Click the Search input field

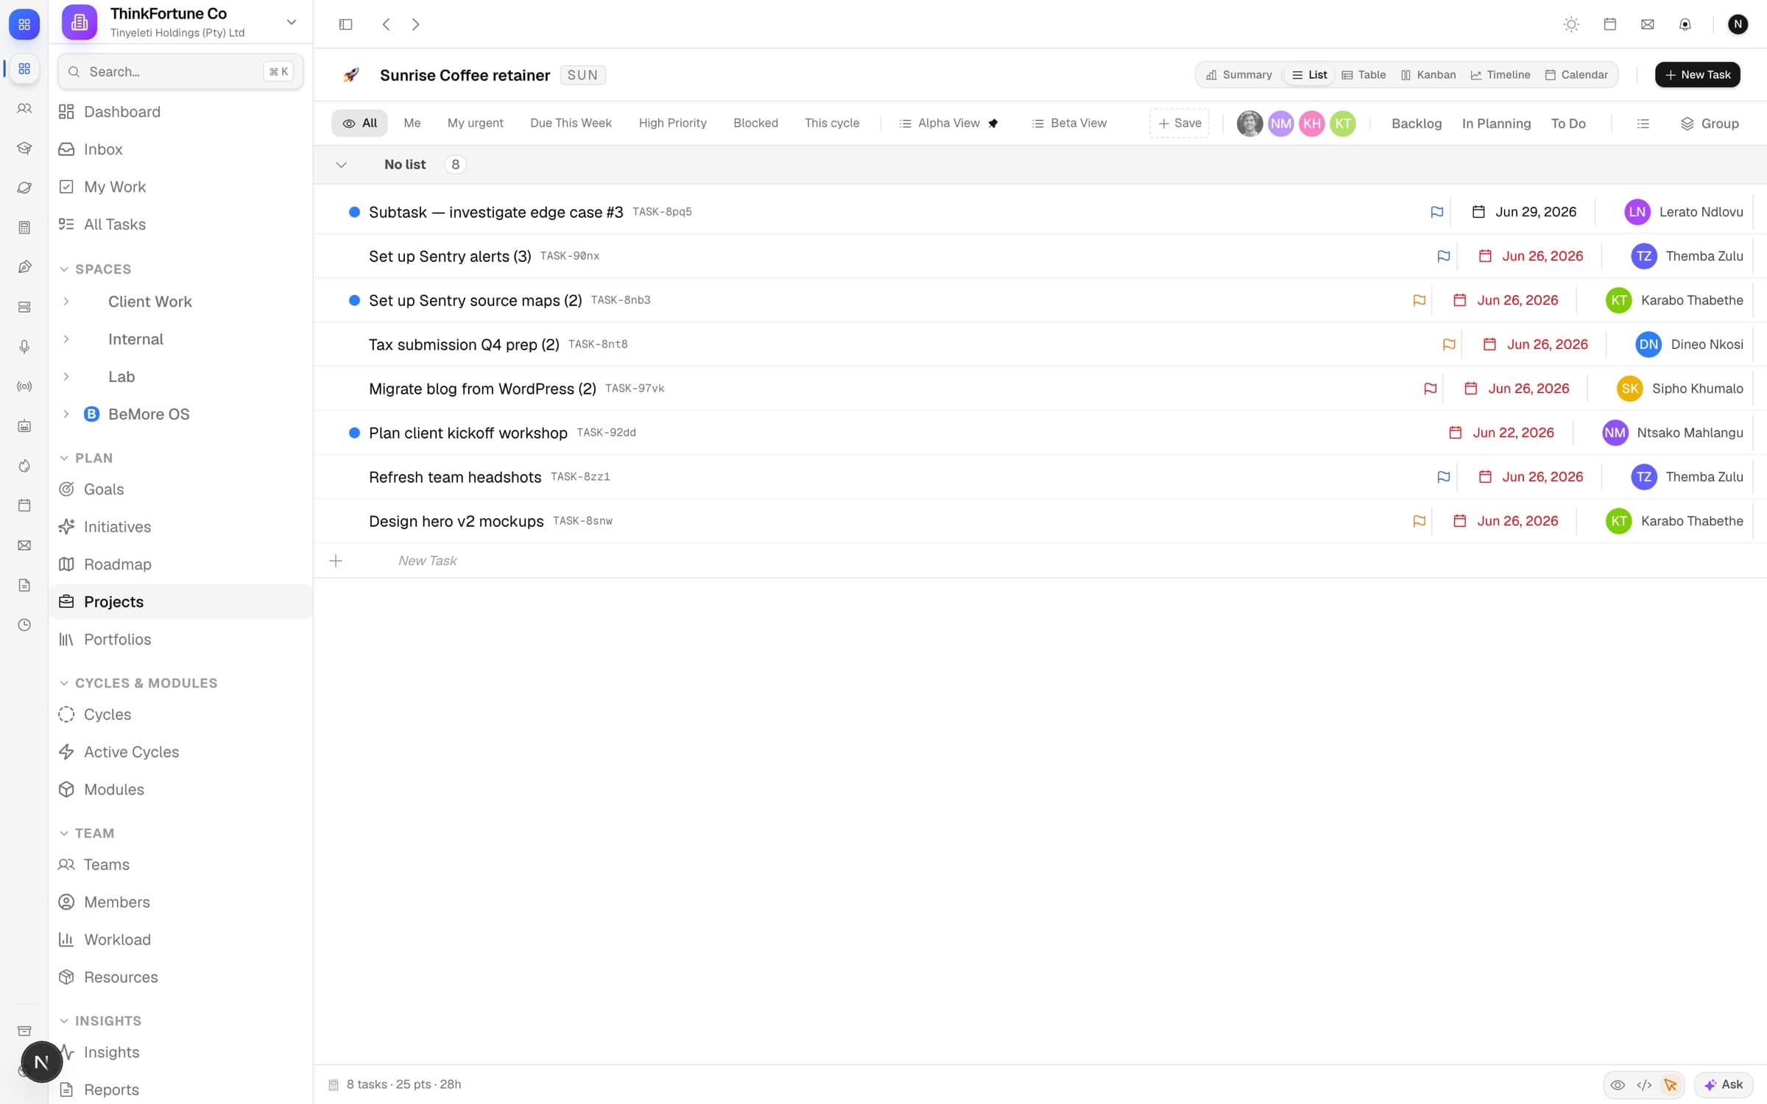click(x=180, y=71)
